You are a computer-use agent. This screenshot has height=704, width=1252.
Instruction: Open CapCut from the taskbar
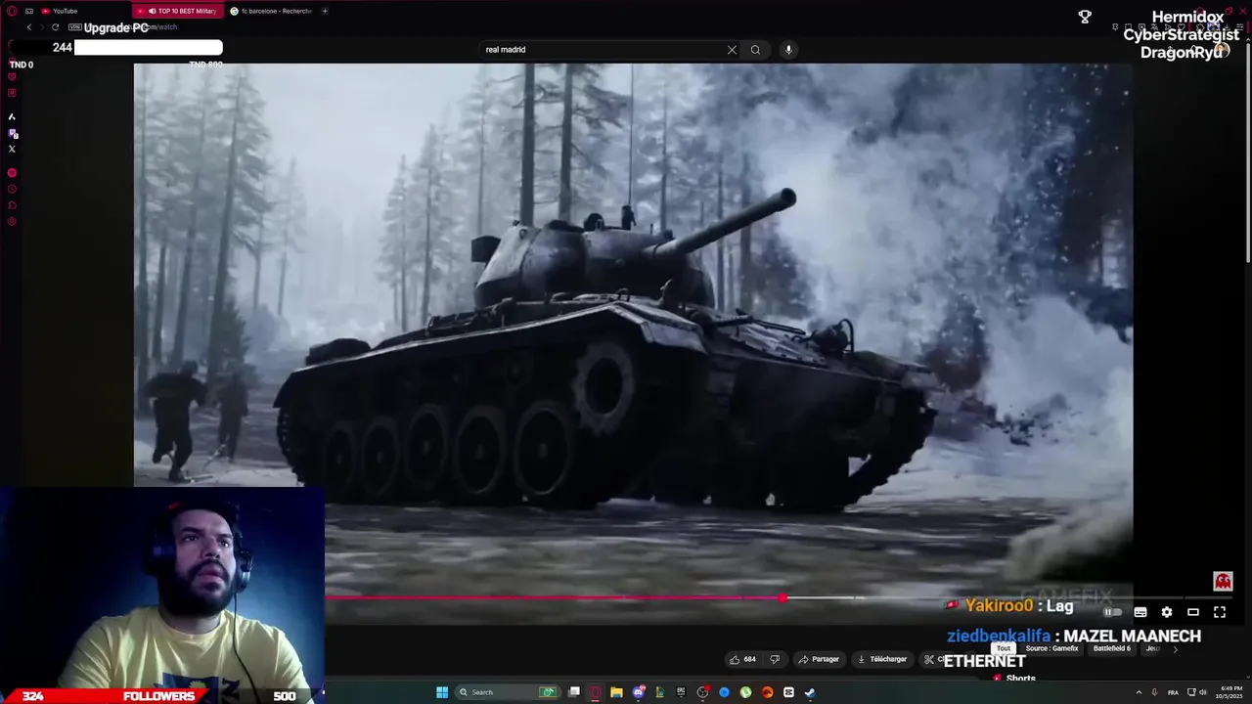(x=788, y=692)
